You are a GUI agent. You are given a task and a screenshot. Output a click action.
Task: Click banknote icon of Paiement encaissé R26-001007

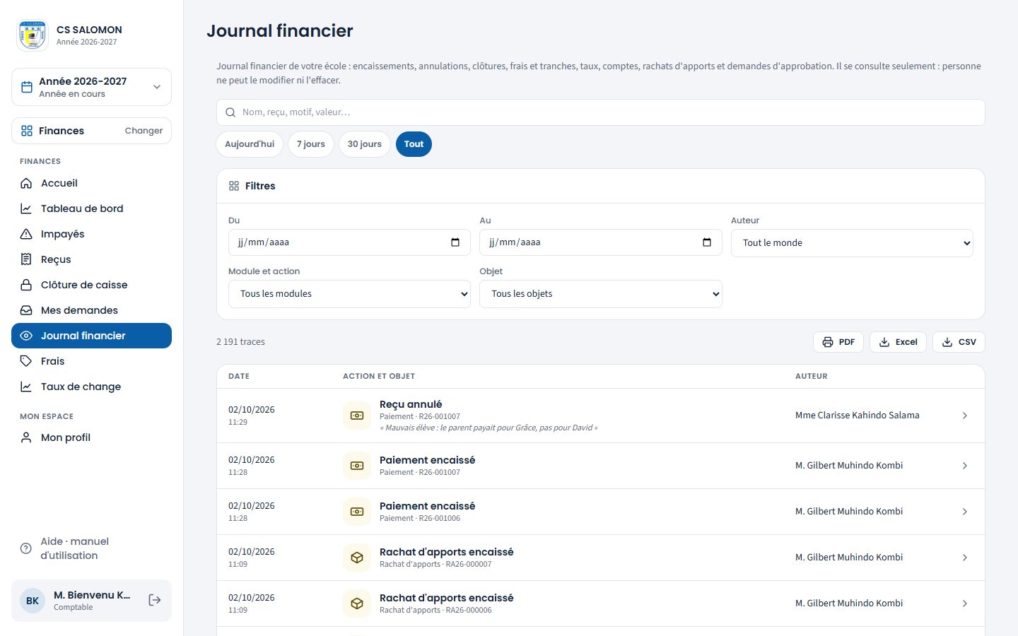point(357,466)
